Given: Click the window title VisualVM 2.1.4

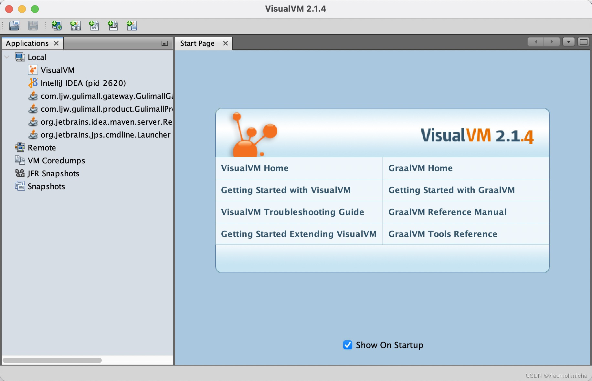Looking at the screenshot, I should point(296,9).
